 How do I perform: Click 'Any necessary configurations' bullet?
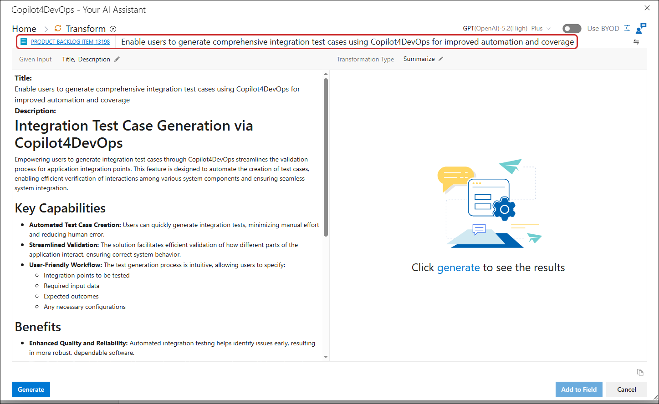tap(85, 307)
